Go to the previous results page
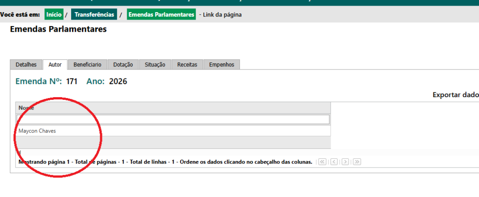 tap(334, 162)
